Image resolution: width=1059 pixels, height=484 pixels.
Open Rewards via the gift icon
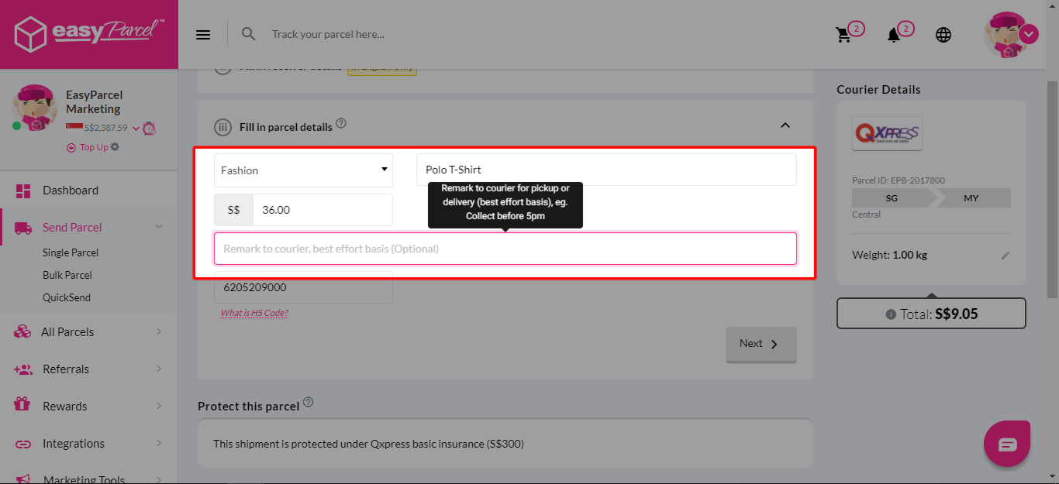pos(23,405)
